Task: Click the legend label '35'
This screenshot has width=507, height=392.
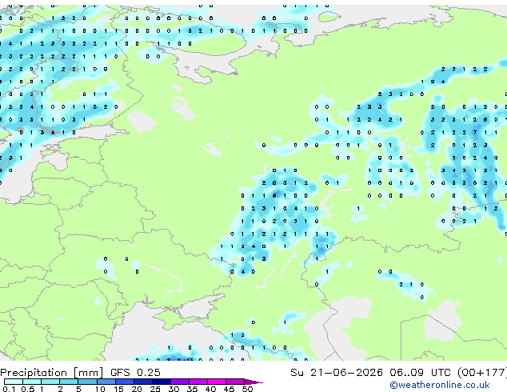Action: [192, 389]
